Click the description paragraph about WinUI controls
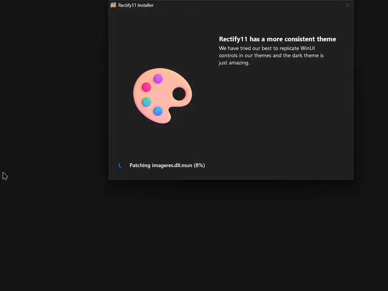This screenshot has height=291, width=388. [x=271, y=55]
